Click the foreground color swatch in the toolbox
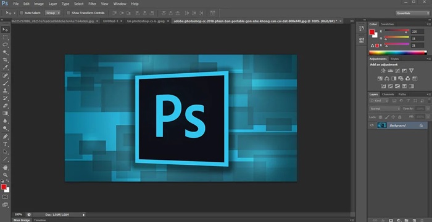 tap(4, 187)
